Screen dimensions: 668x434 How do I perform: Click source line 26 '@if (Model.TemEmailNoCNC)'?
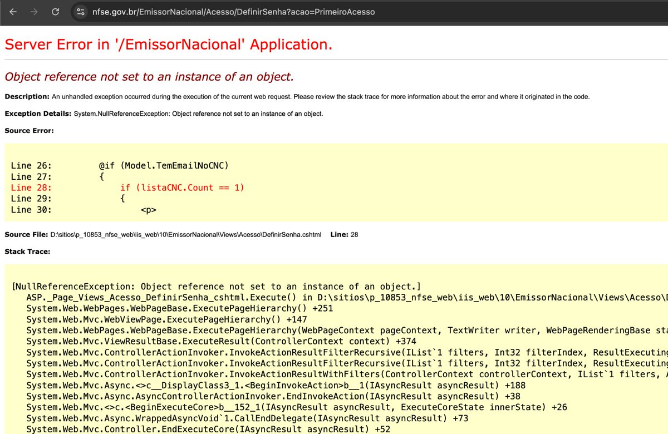120,166
